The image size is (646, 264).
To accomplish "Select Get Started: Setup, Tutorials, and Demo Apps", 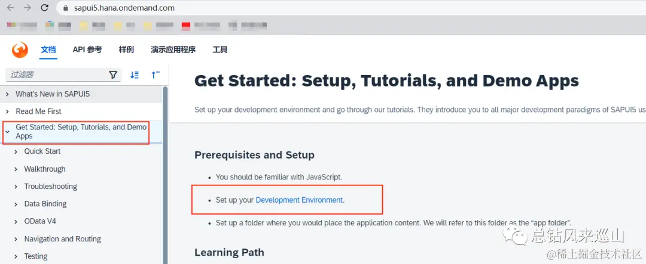I will tap(81, 131).
